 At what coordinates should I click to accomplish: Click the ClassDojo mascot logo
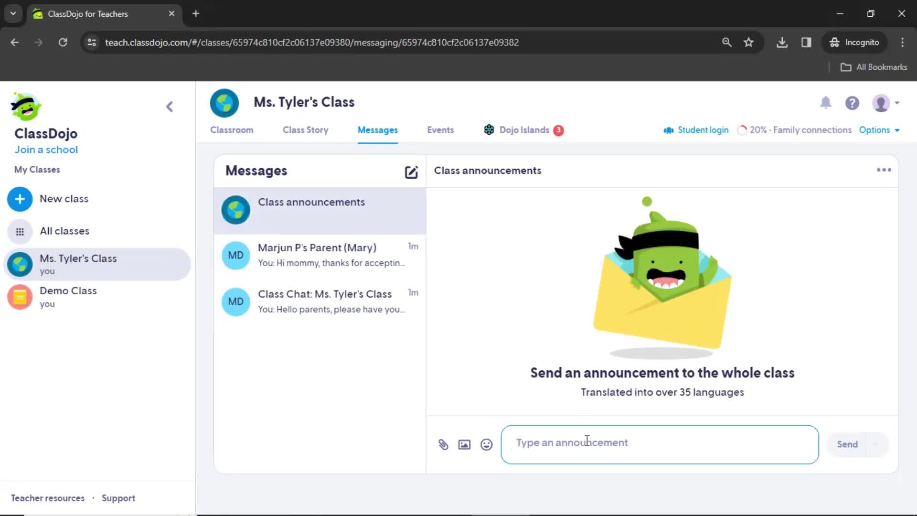(x=26, y=106)
